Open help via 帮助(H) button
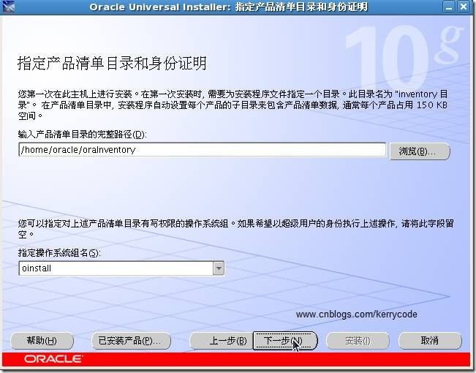The image size is (476, 373). pyautogui.click(x=42, y=341)
